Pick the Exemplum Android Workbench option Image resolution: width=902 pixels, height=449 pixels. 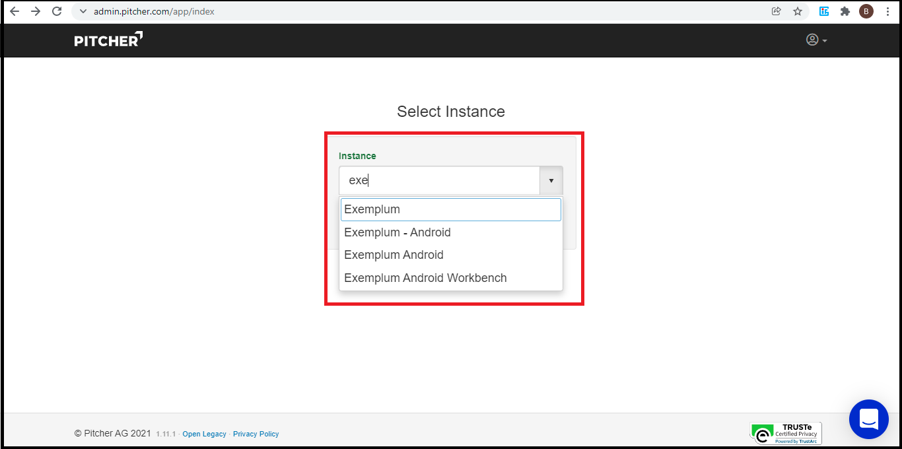click(x=425, y=278)
